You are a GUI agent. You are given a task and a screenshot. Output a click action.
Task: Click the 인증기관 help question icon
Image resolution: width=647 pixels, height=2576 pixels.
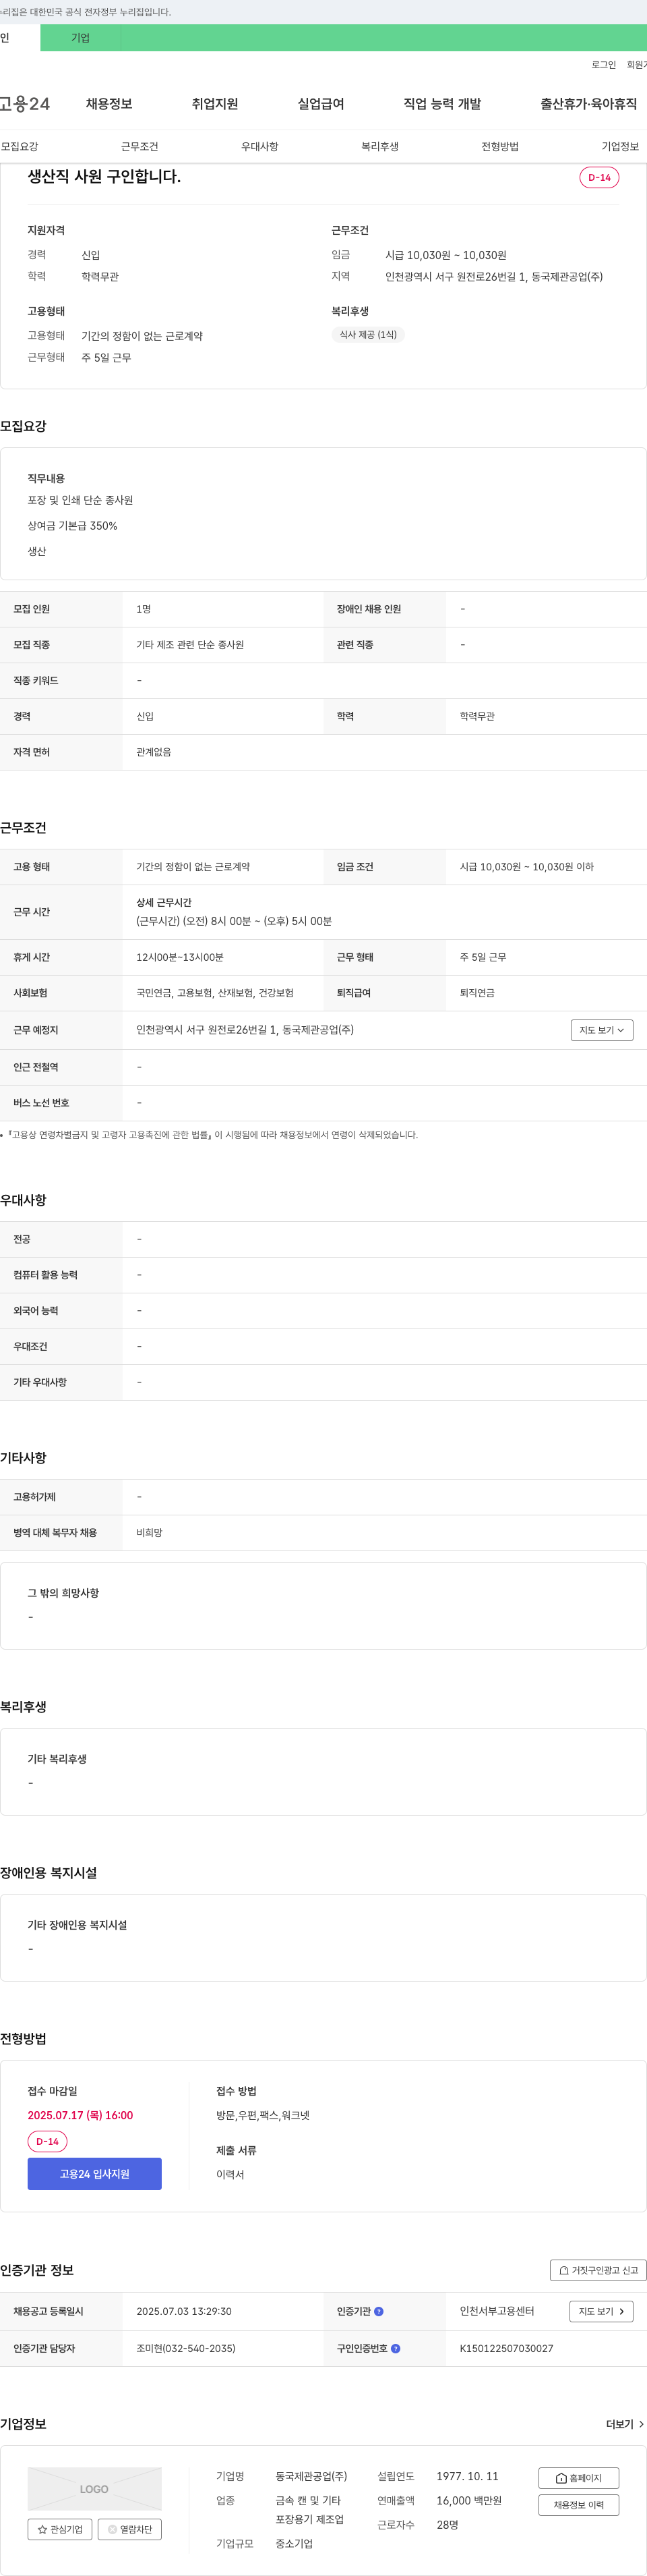[x=378, y=2312]
